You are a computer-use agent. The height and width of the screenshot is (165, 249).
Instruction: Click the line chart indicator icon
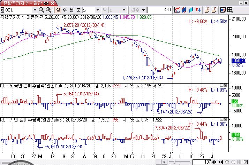click(x=178, y=10)
